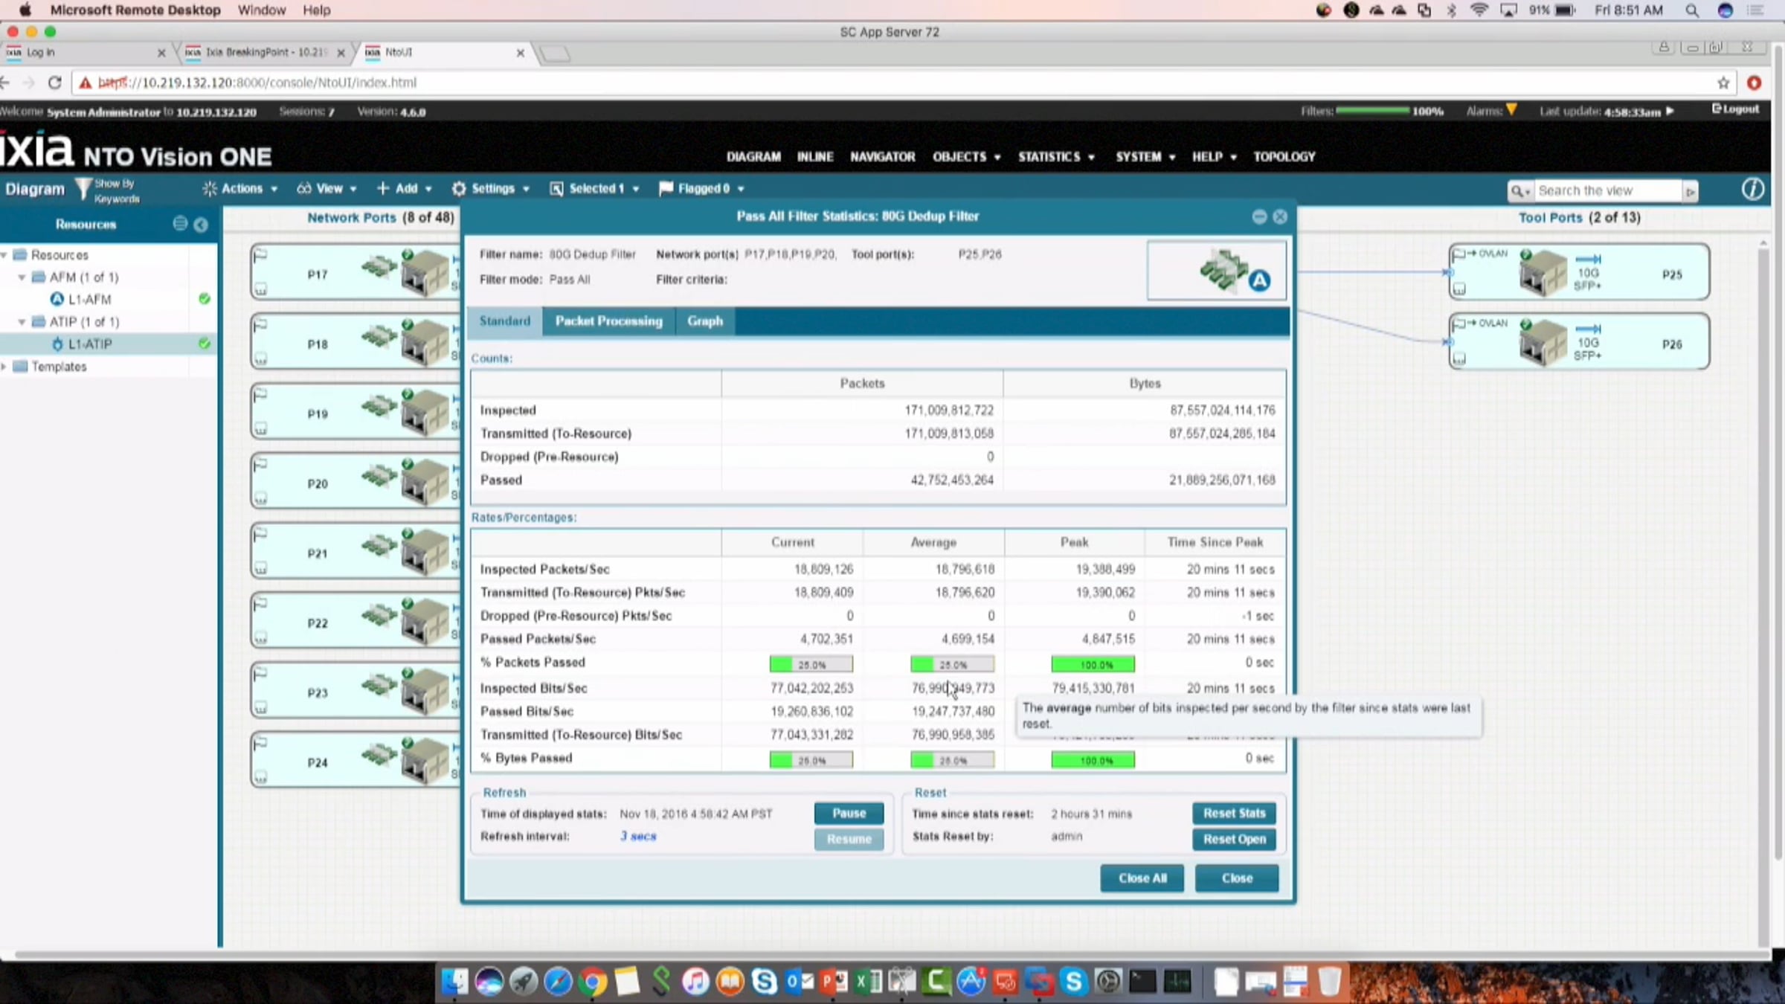Expand the Templates tree node
The height and width of the screenshot is (1004, 1785).
click(x=5, y=367)
